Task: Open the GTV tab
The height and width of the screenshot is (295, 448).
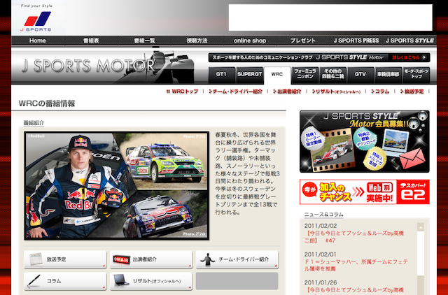Action: point(360,73)
